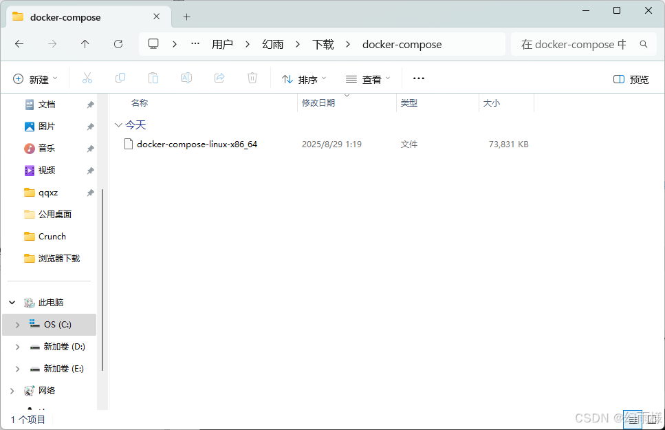Close the docker-compose tab
The width and height of the screenshot is (665, 430).
coord(157,17)
